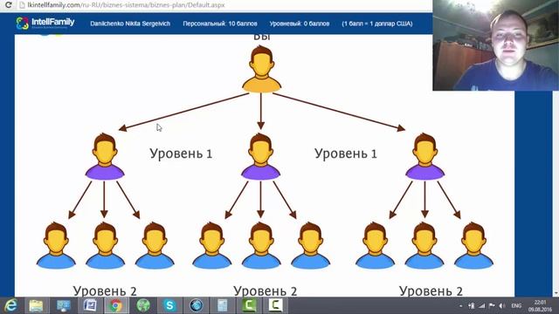Open File Explorer from the taskbar

[x=36, y=305]
